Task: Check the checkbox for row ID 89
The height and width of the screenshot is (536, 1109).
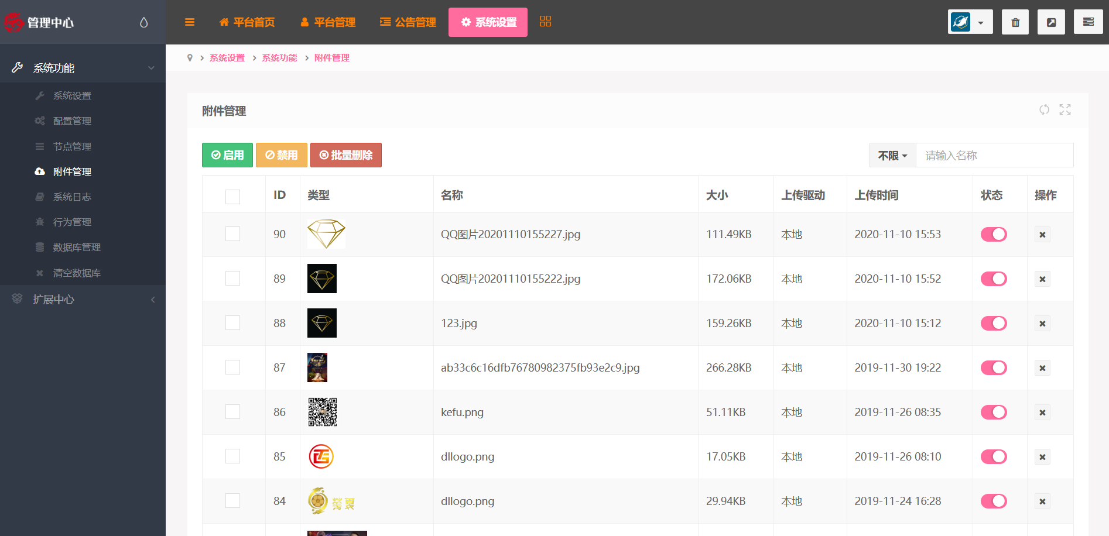Action: pyautogui.click(x=232, y=279)
